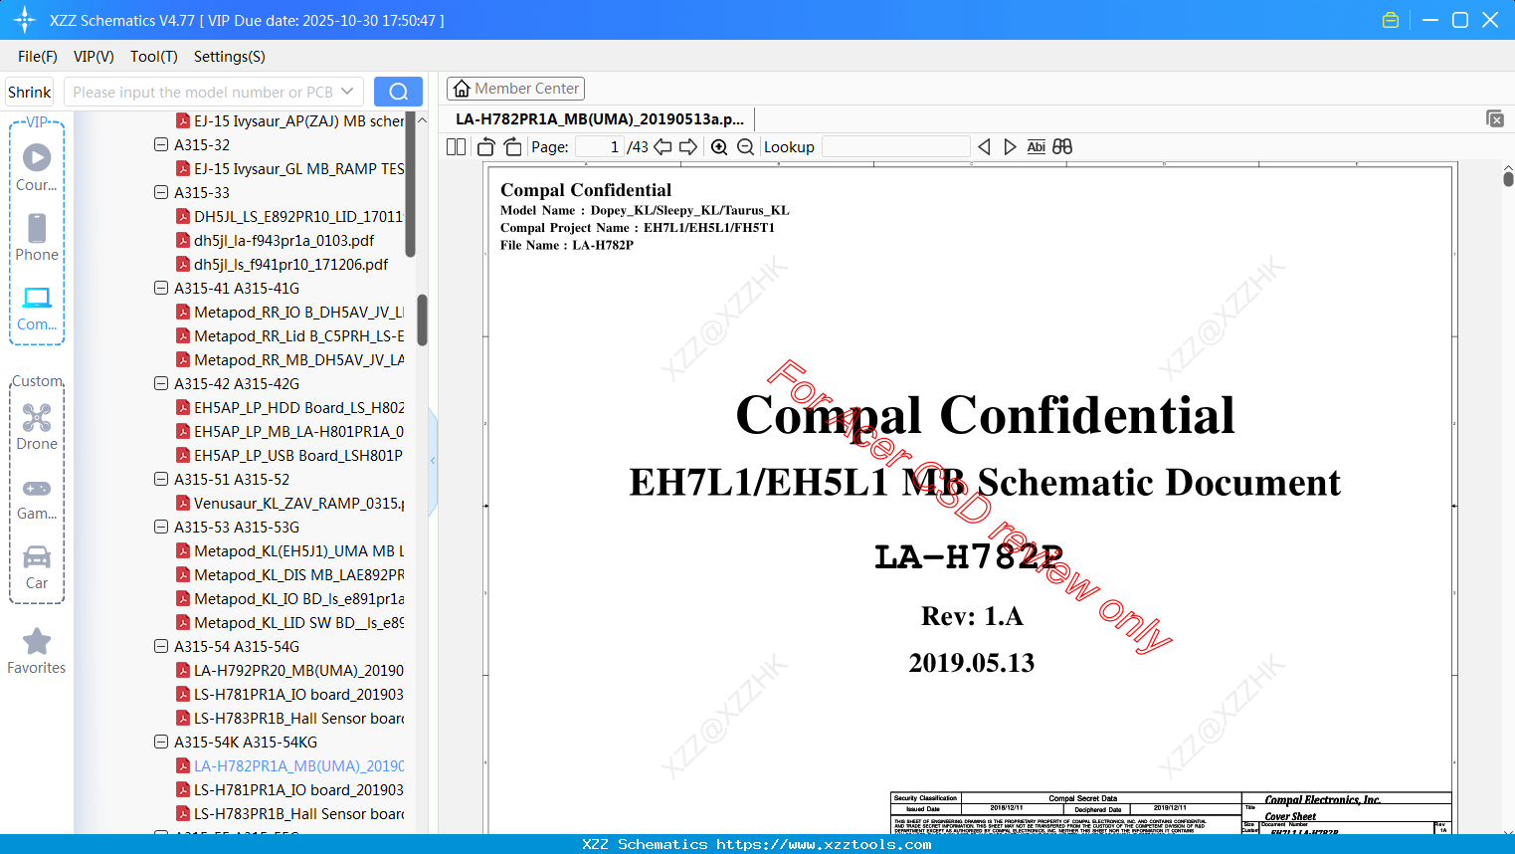Zoom out of the schematic page
Image resolution: width=1515 pixels, height=854 pixels.
point(745,147)
